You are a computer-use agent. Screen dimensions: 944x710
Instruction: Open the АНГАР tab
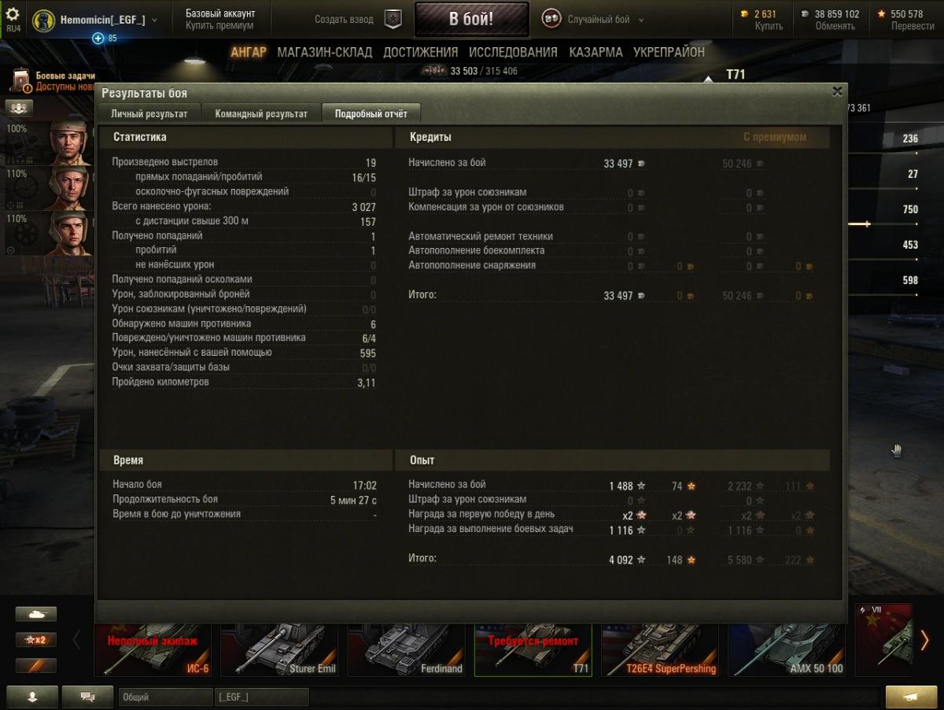(249, 52)
